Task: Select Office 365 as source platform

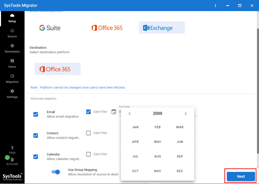Action: [x=107, y=28]
